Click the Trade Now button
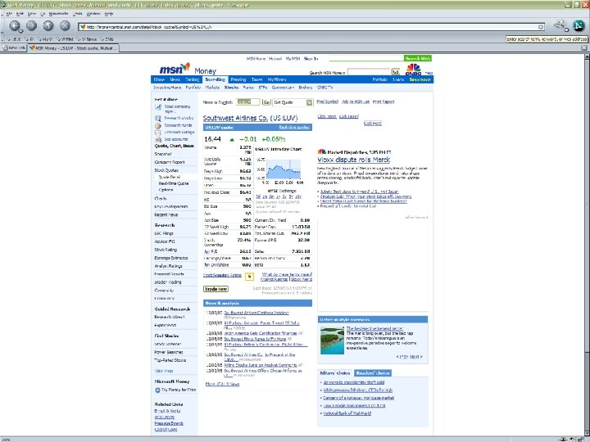Image resolution: width=590 pixels, height=442 pixels. pos(216,289)
